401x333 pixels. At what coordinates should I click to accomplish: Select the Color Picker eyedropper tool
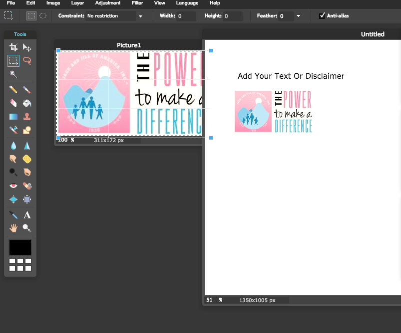point(13,215)
